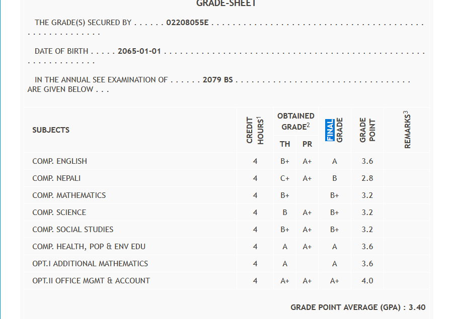Click the TH sub-column header
452x319 pixels.
pyautogui.click(x=285, y=144)
